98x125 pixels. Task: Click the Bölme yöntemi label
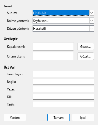pyautogui.click(x=18, y=21)
